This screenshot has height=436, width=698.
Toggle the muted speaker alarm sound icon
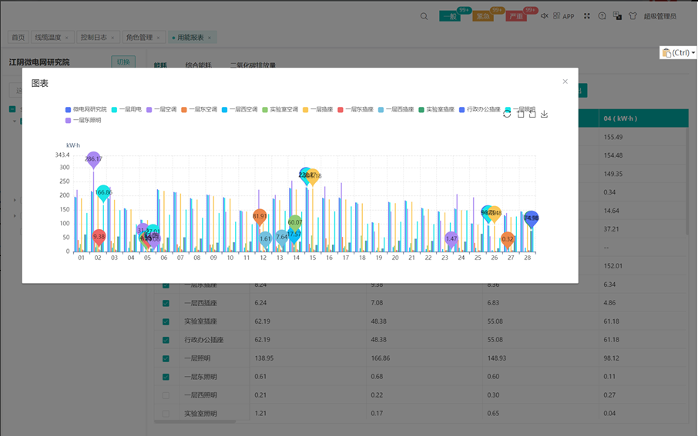(544, 16)
